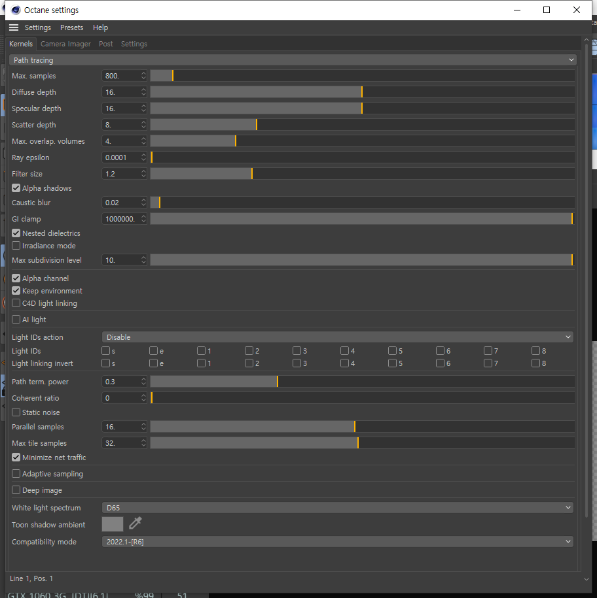Click the Octane settings window logo icon
This screenshot has width=597, height=598.
click(x=16, y=10)
